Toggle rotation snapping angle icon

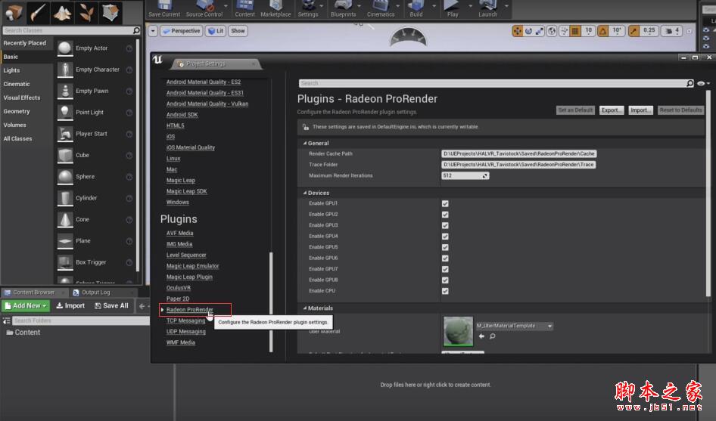(603, 30)
